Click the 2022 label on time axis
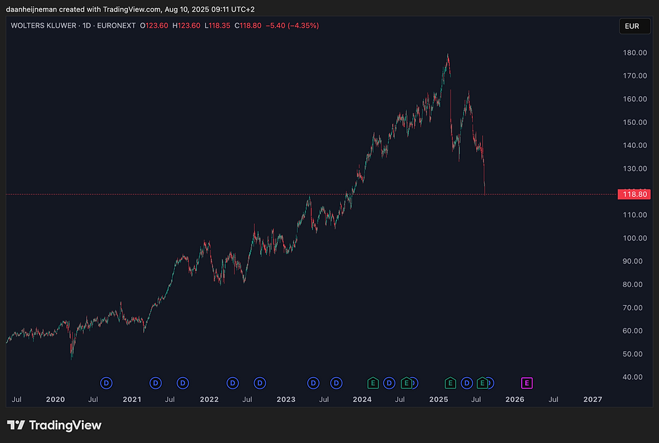659x443 pixels. pos(209,399)
